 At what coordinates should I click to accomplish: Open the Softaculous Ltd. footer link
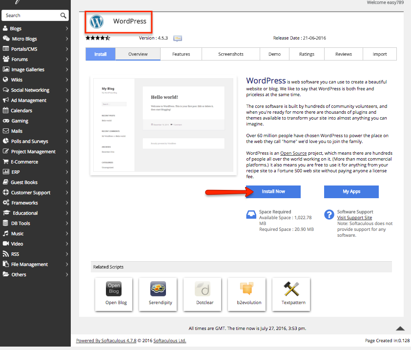point(169,341)
